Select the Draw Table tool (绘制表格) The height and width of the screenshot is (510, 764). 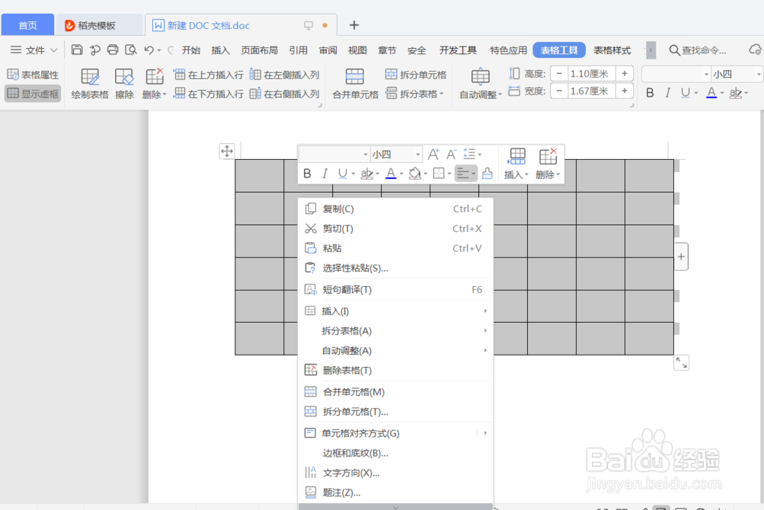click(89, 84)
